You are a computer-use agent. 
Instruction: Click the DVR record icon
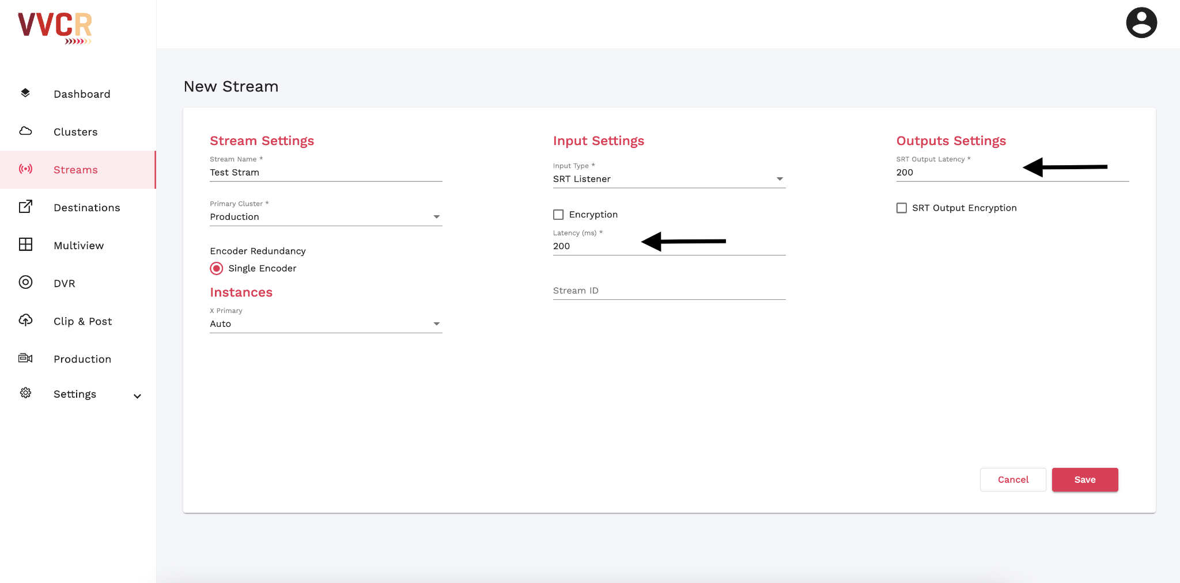(x=25, y=283)
